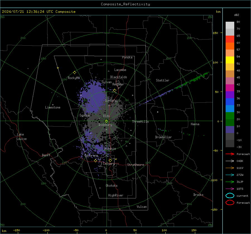Click the Vulcan label

(142, 207)
